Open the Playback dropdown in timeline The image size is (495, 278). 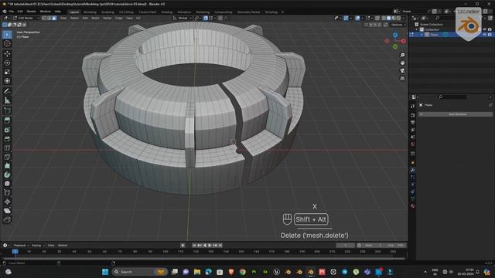pos(21,246)
